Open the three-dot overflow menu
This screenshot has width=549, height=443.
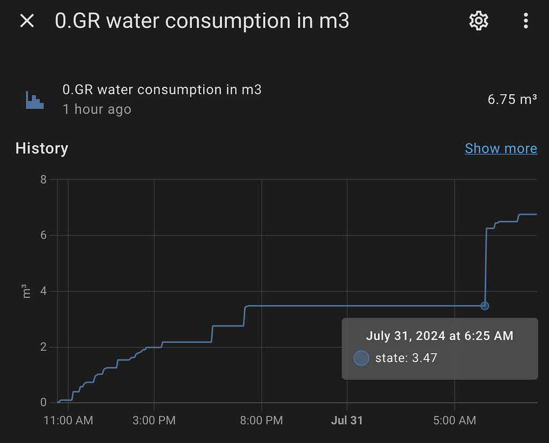pyautogui.click(x=525, y=20)
